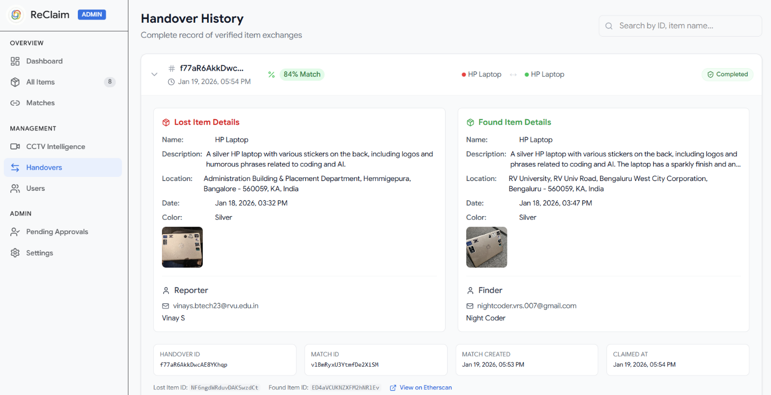Click the red box icon in Lost Item Details
Image resolution: width=771 pixels, height=395 pixels.
tap(166, 123)
